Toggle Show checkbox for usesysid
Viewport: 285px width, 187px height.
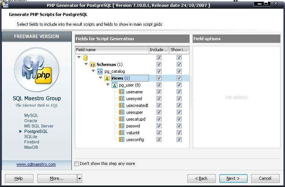[179, 99]
